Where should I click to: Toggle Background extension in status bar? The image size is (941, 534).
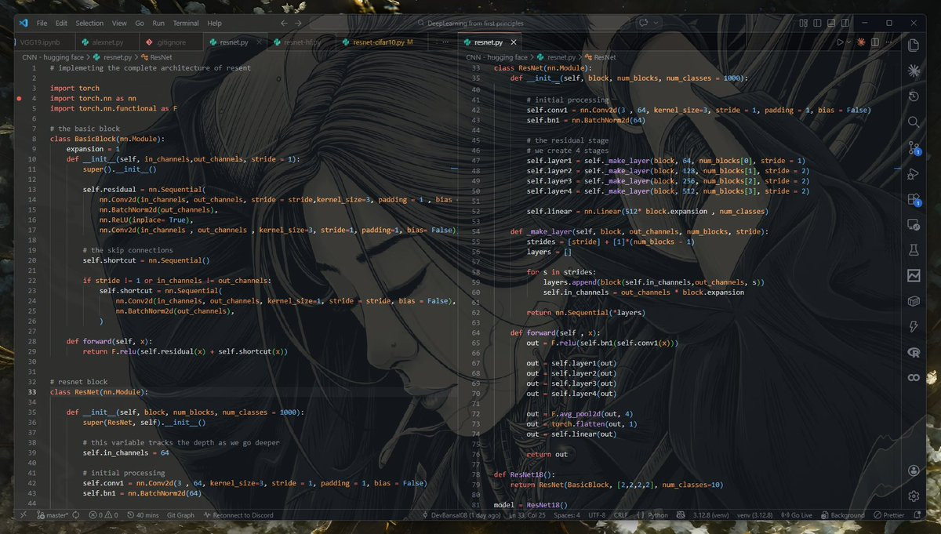tap(843, 515)
